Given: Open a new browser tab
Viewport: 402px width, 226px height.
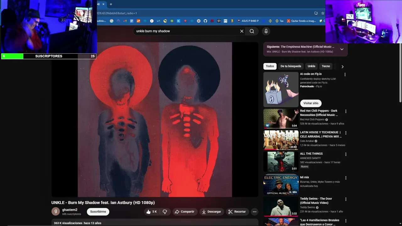Looking at the screenshot, I should pyautogui.click(x=111, y=4).
